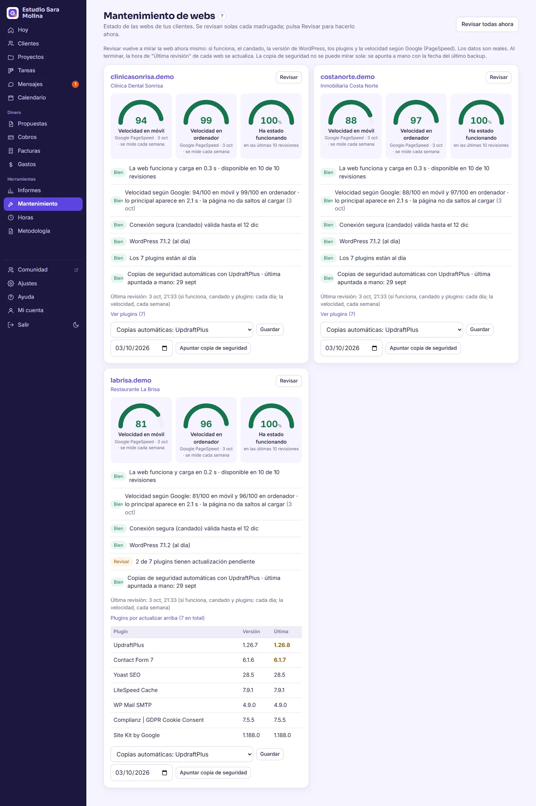
Task: Open the backup method dropdown for costanorte.demo
Action: point(392,330)
